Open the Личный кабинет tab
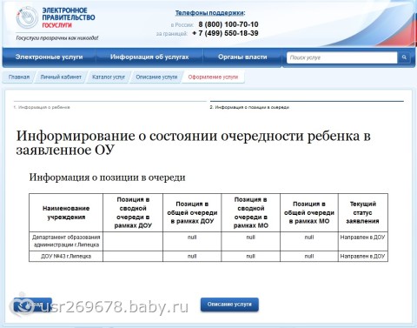 click(61, 77)
